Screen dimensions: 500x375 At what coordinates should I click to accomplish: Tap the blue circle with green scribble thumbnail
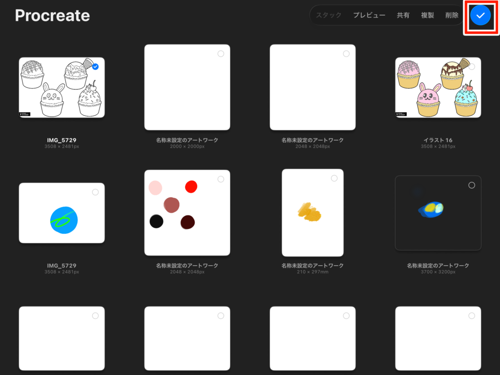(62, 213)
